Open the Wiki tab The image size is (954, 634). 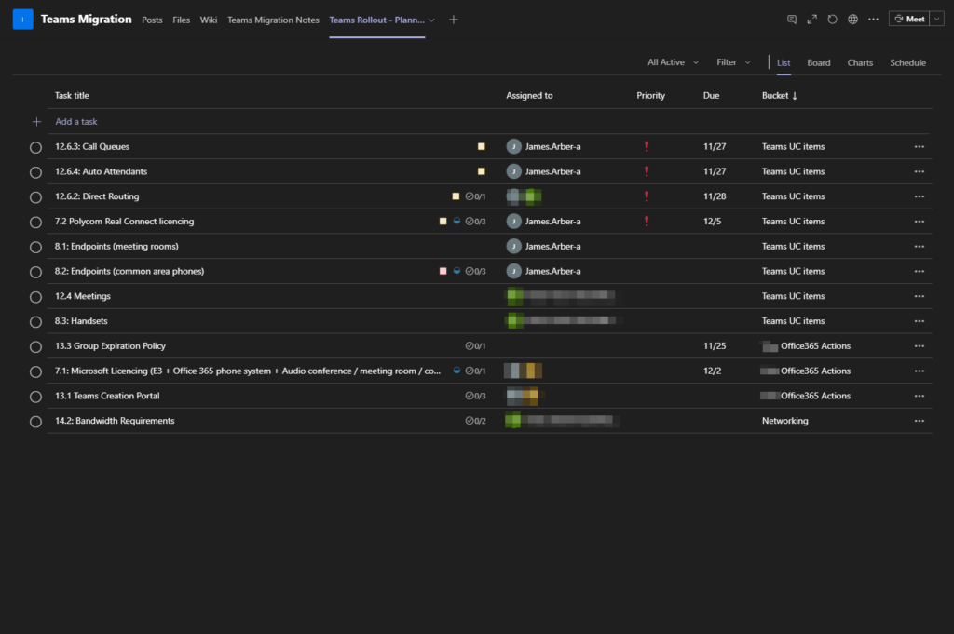(209, 20)
